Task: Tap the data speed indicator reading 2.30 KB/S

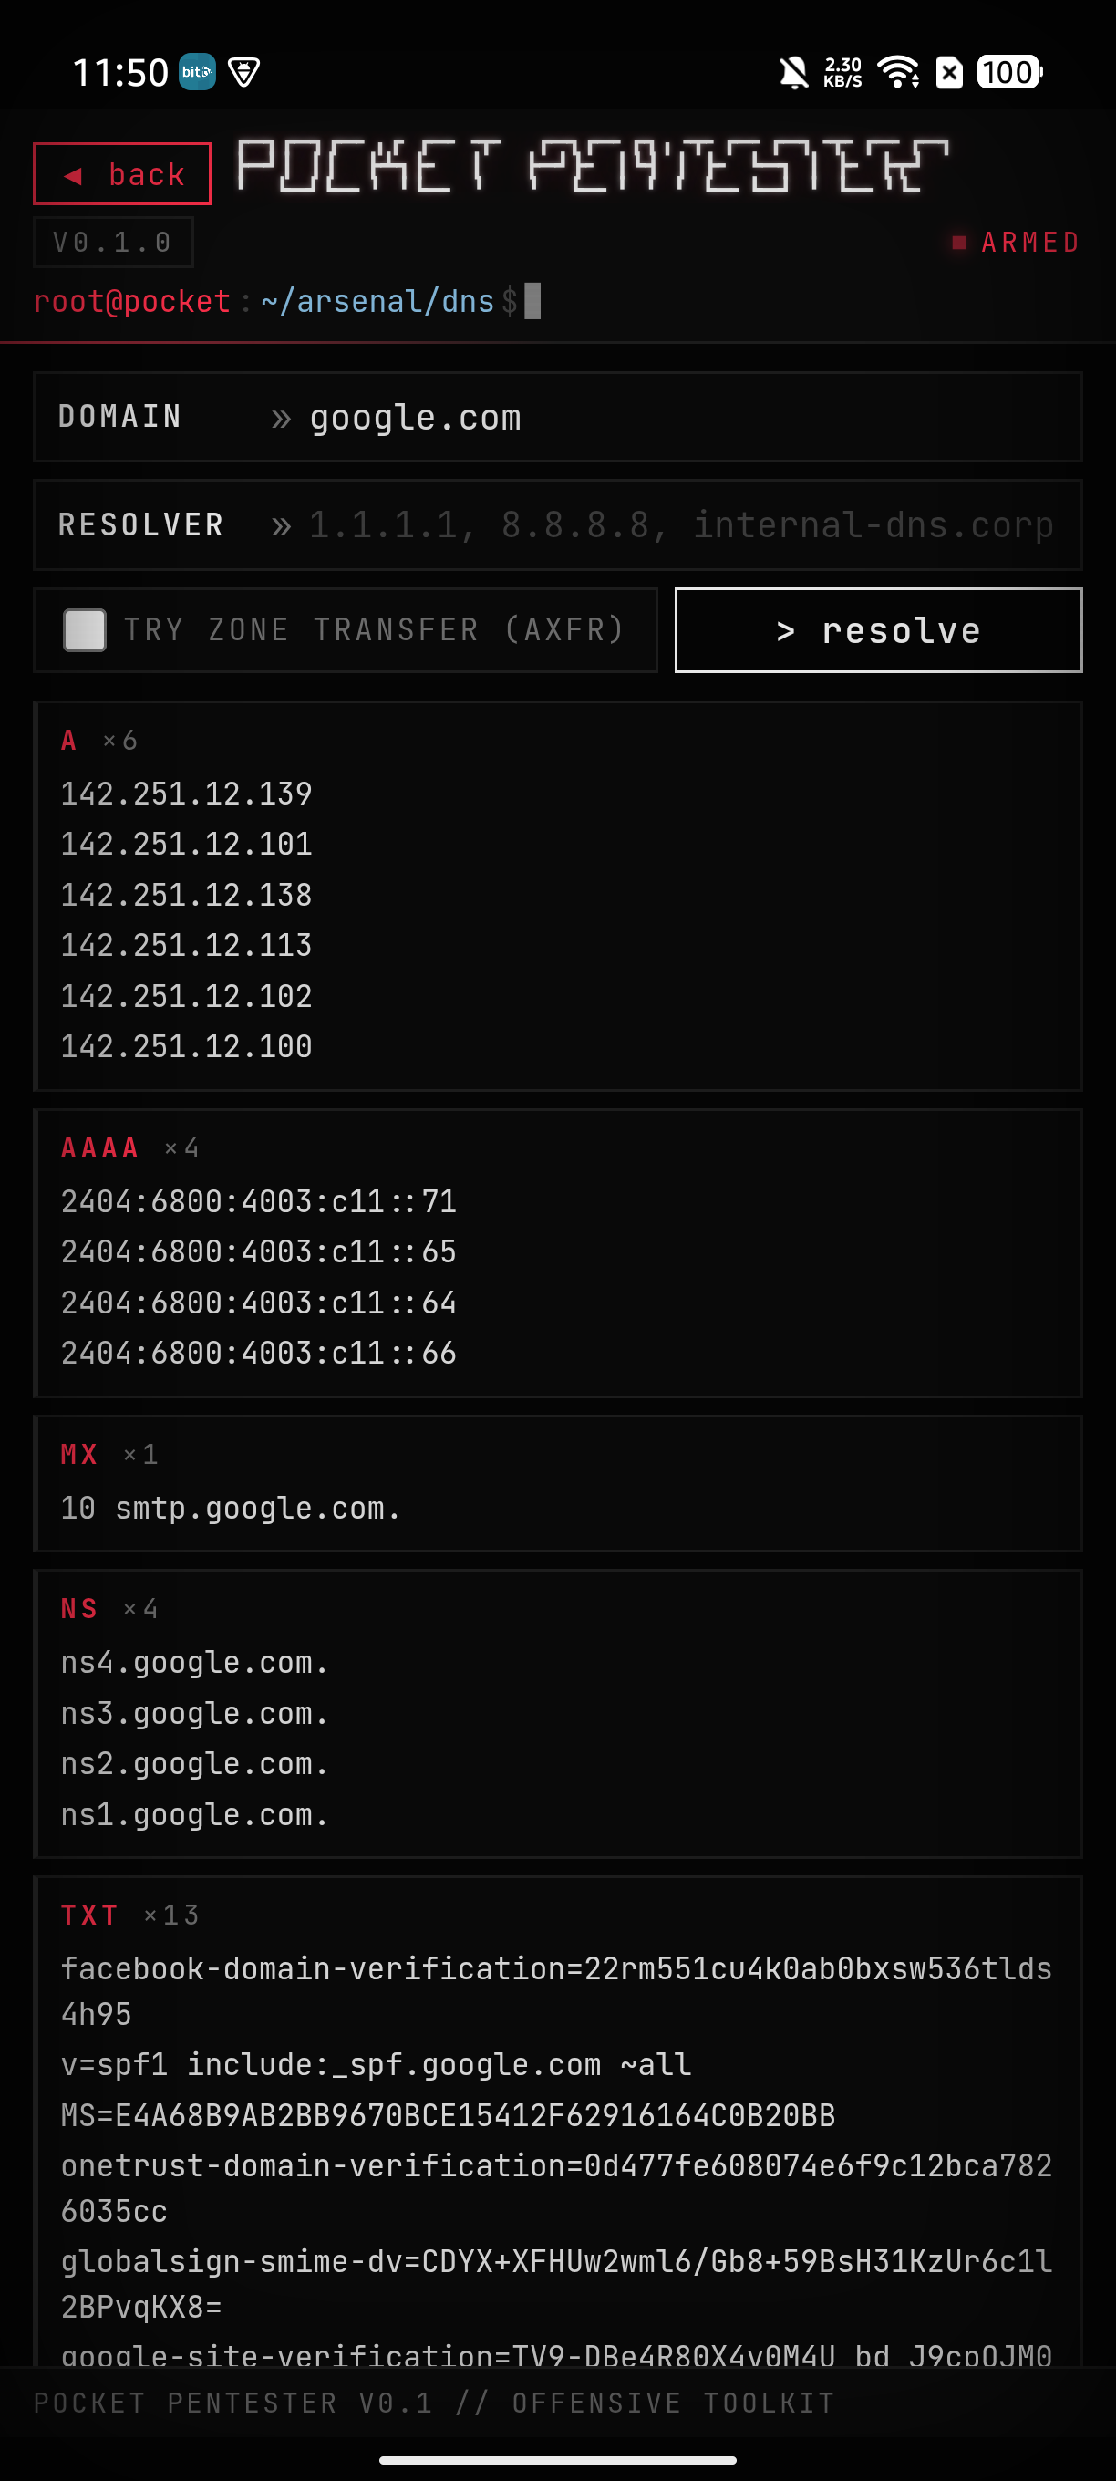Action: (842, 71)
